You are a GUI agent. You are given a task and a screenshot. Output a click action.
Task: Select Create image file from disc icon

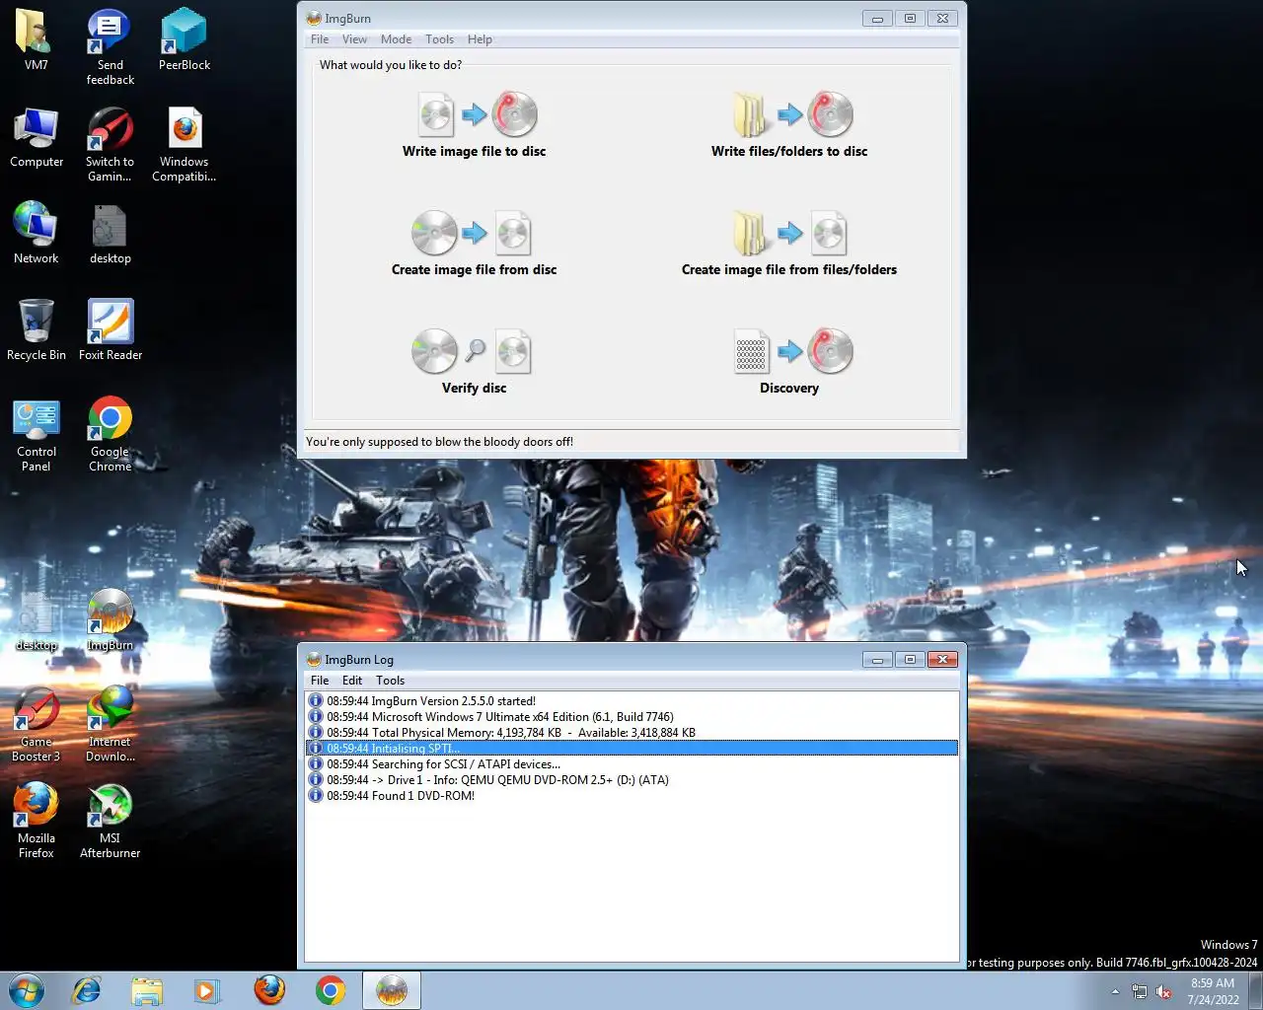[x=474, y=234]
